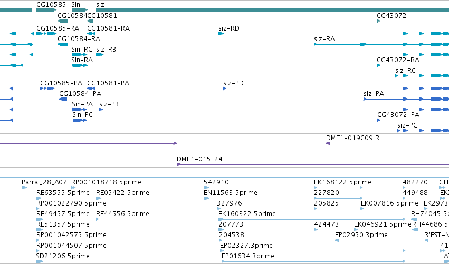
Task: Select the EK046921.5prime EST label
Action: click(383, 224)
